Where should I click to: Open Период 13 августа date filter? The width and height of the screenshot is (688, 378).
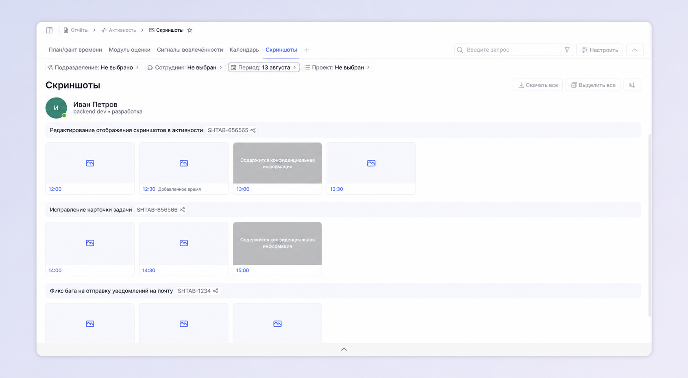(x=264, y=67)
